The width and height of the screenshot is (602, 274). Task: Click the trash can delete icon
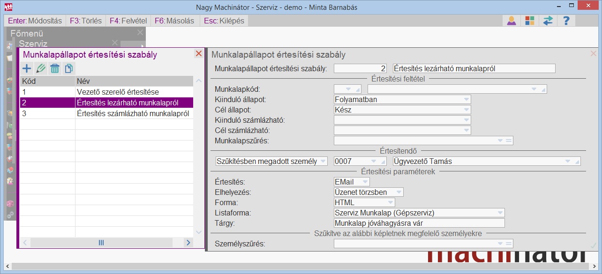click(x=55, y=68)
